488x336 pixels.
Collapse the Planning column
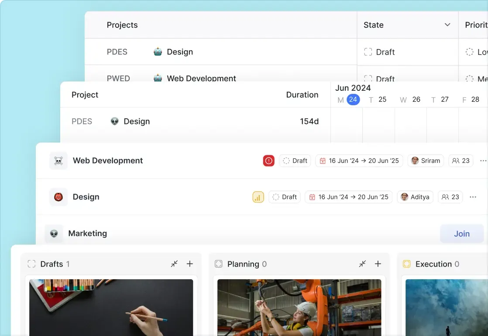362,264
